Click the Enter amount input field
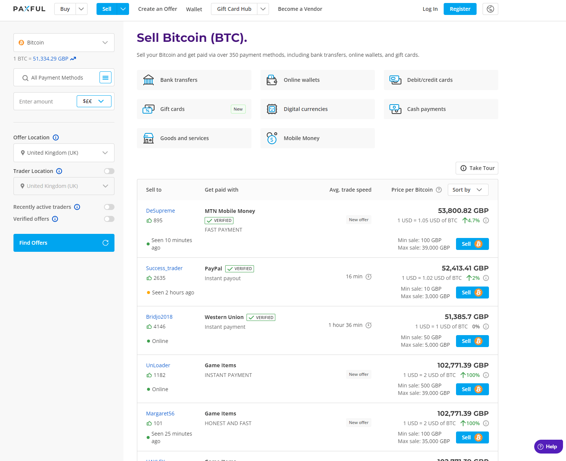Screen dimensions: 566x461 click(x=45, y=102)
